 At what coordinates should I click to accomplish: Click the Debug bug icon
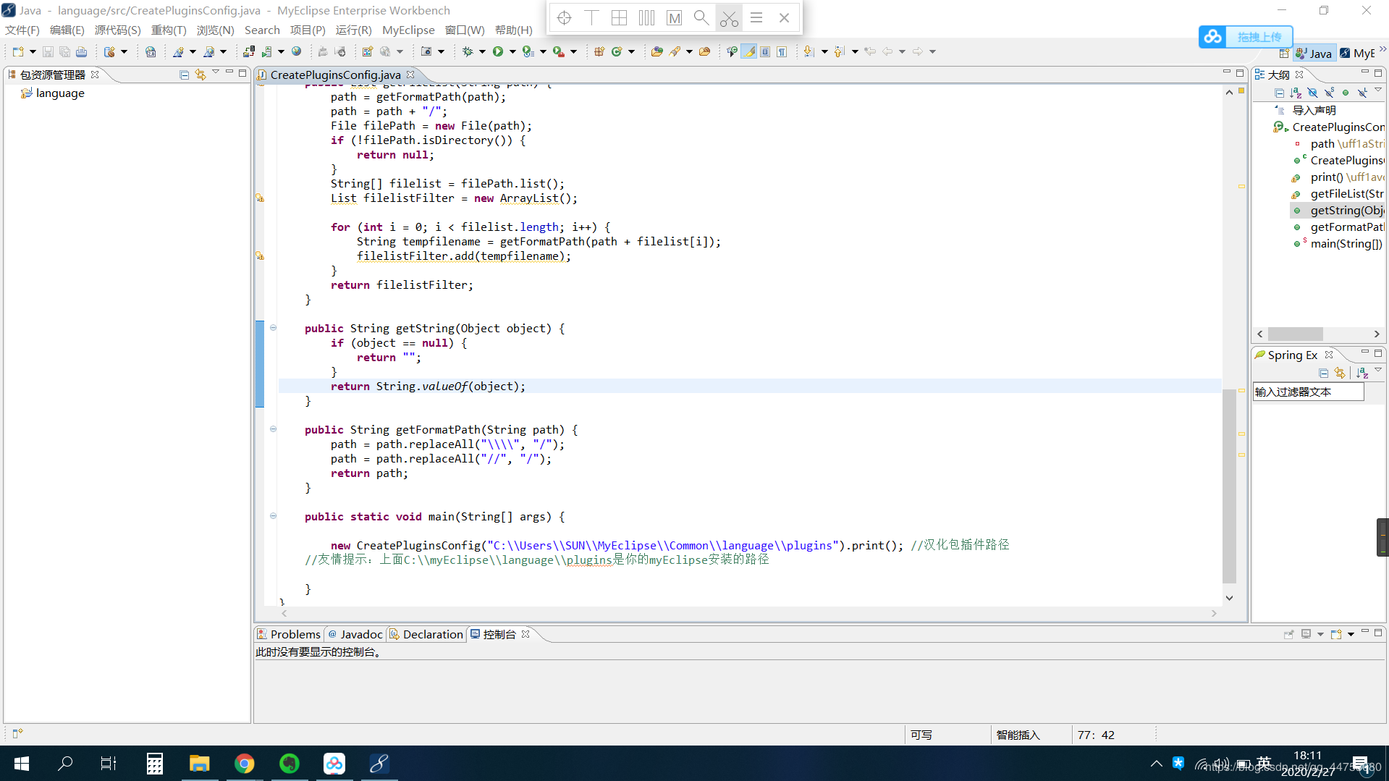[468, 51]
